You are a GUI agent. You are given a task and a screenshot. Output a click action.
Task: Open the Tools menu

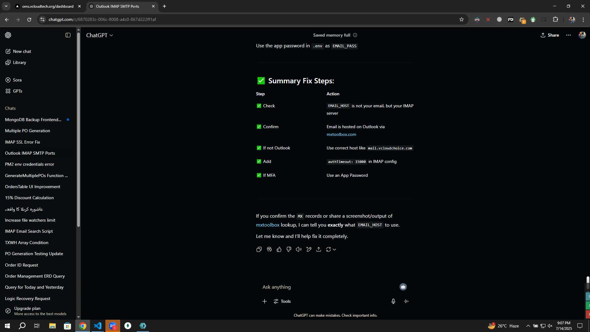click(x=282, y=301)
